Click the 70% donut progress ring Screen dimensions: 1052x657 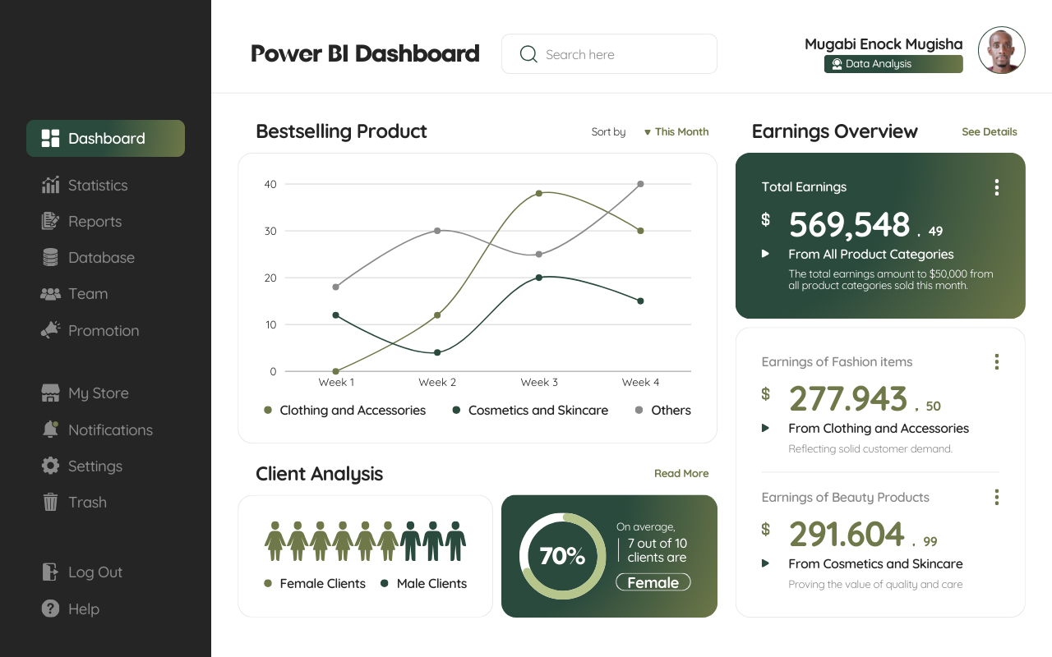562,556
